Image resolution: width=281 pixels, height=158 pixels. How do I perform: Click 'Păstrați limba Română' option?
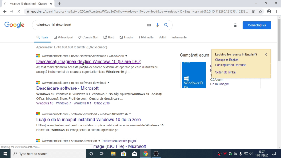pyautogui.click(x=231, y=65)
